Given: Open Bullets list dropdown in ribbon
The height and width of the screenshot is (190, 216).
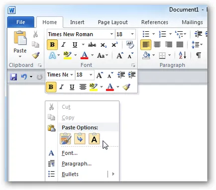Looking at the screenshot, I should point(153,34).
